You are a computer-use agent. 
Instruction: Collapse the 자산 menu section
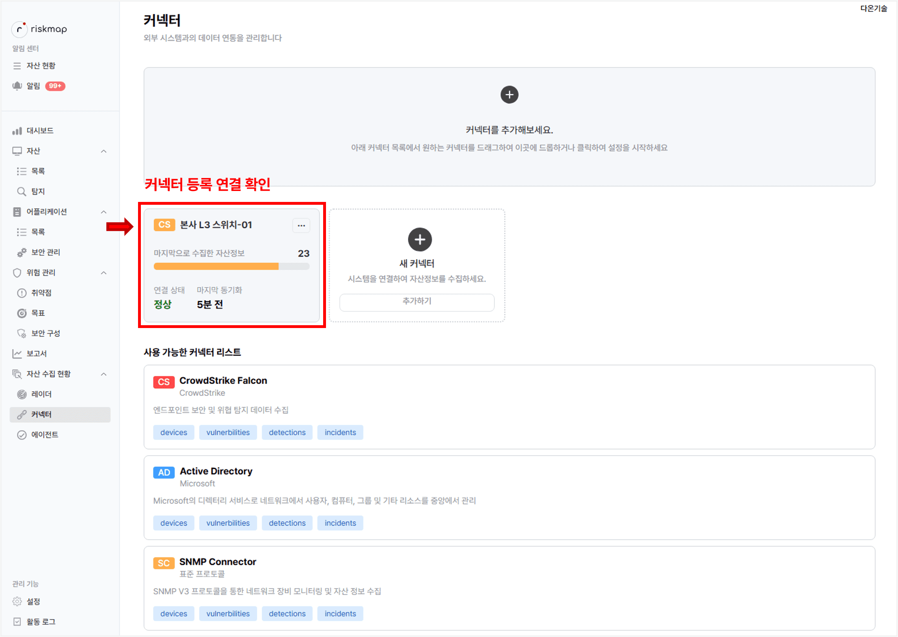(x=104, y=151)
